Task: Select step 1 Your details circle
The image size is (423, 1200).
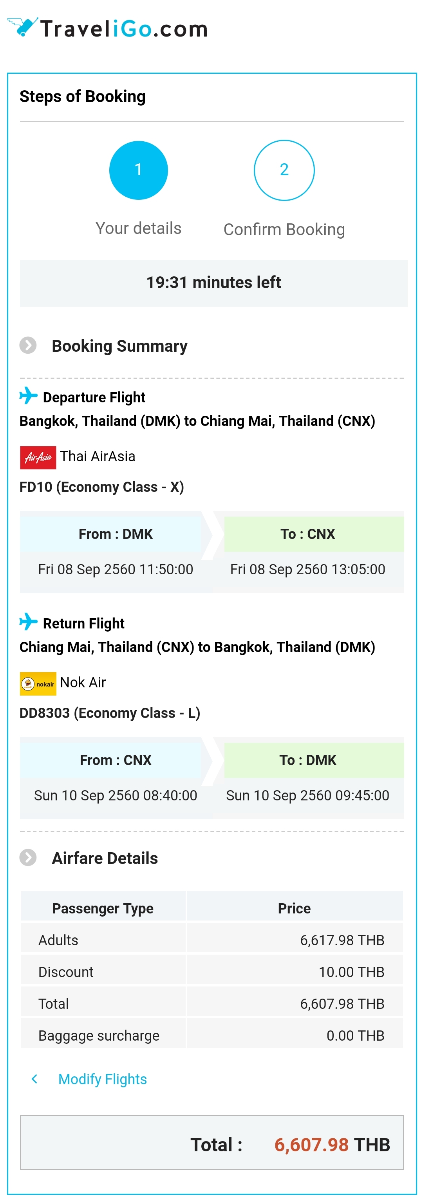Action: (138, 170)
